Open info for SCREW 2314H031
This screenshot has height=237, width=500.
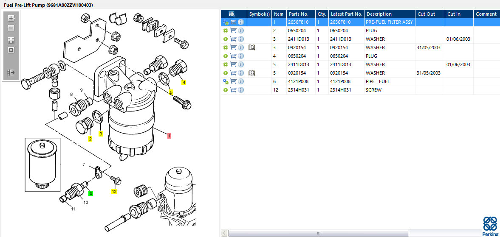[241, 90]
